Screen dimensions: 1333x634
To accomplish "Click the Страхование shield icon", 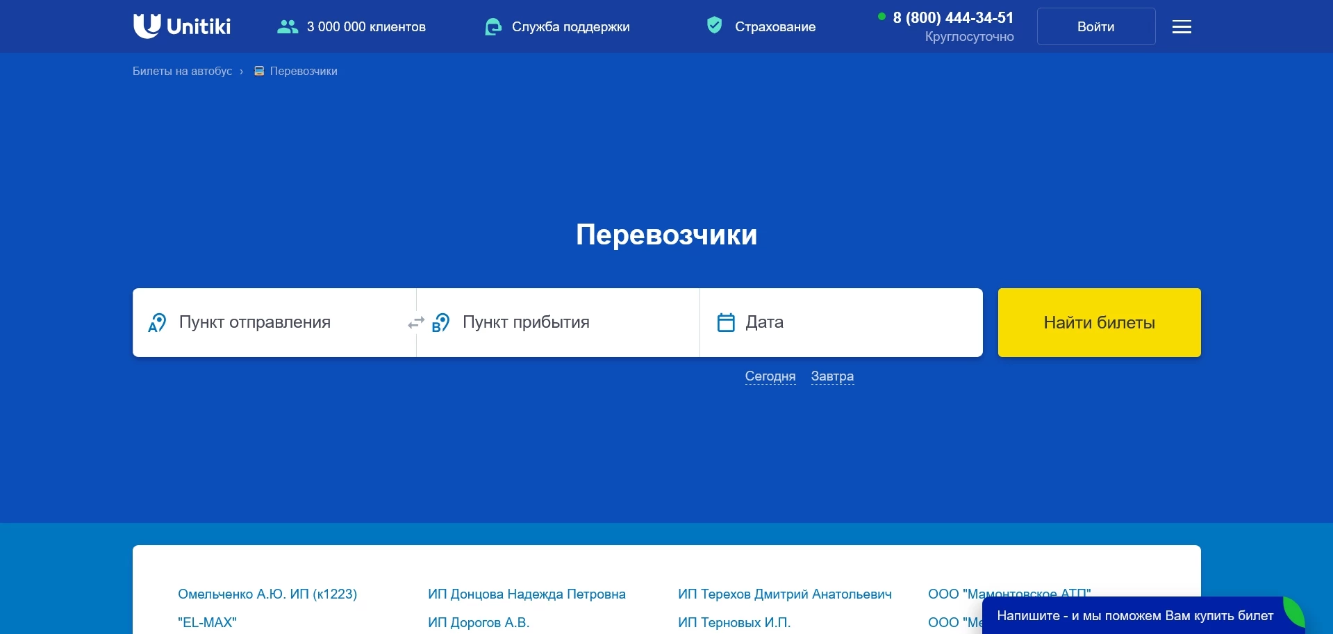I will (x=715, y=26).
